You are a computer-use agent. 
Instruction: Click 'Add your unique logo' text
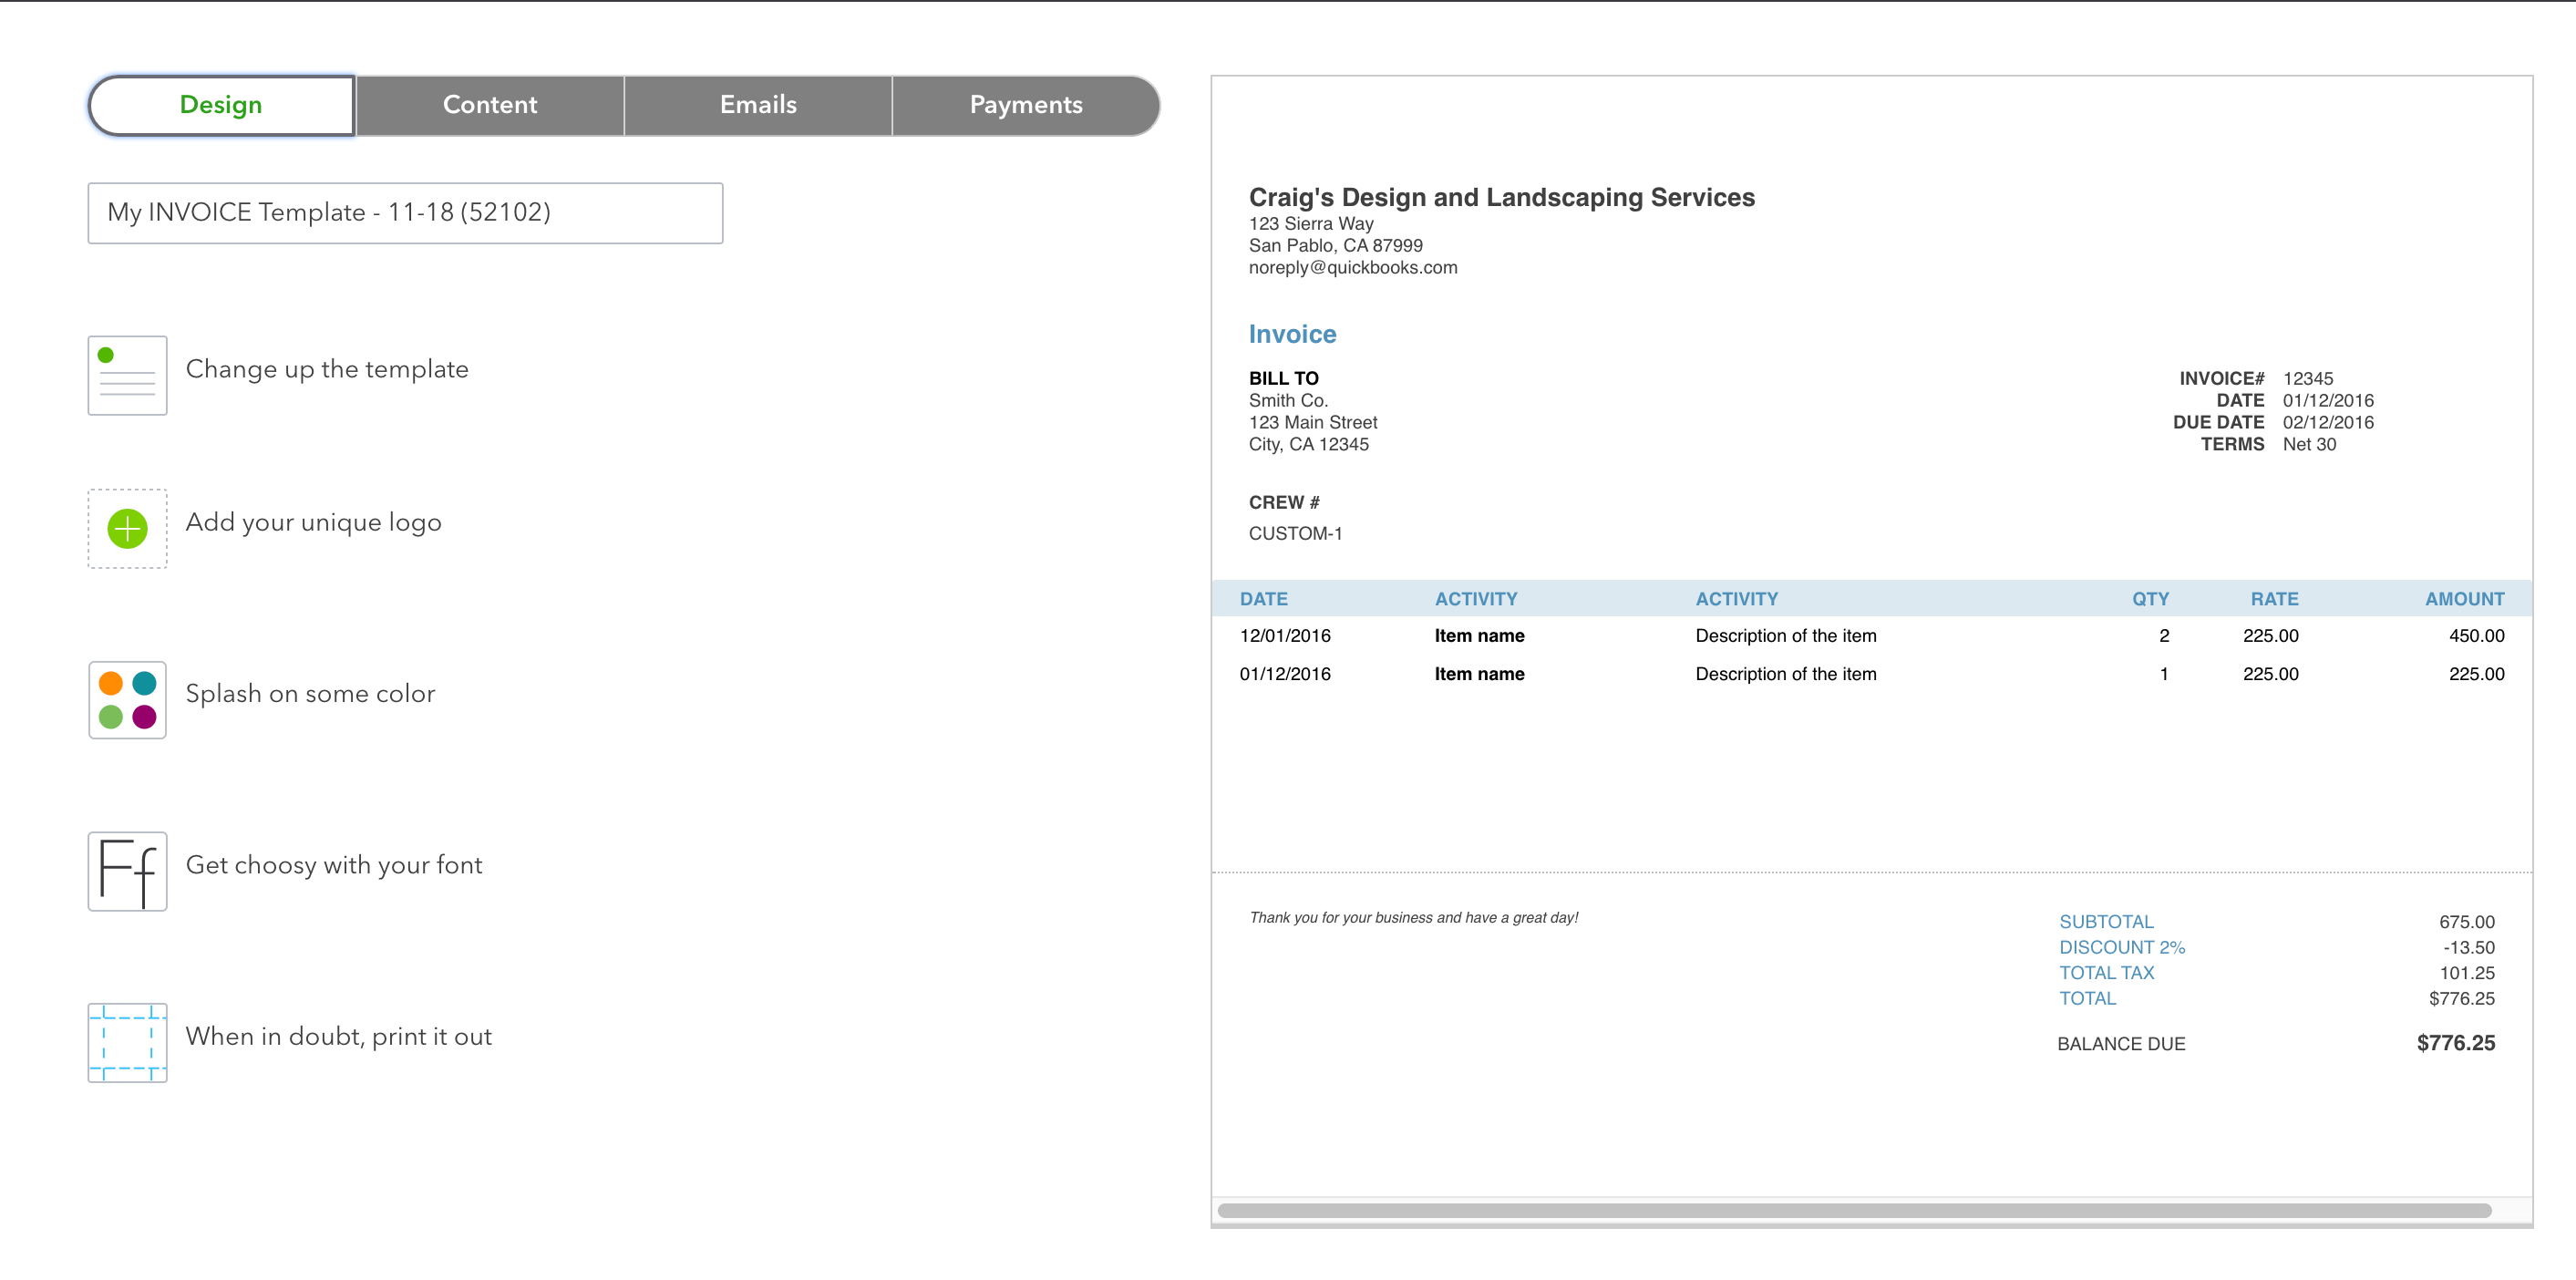[313, 522]
